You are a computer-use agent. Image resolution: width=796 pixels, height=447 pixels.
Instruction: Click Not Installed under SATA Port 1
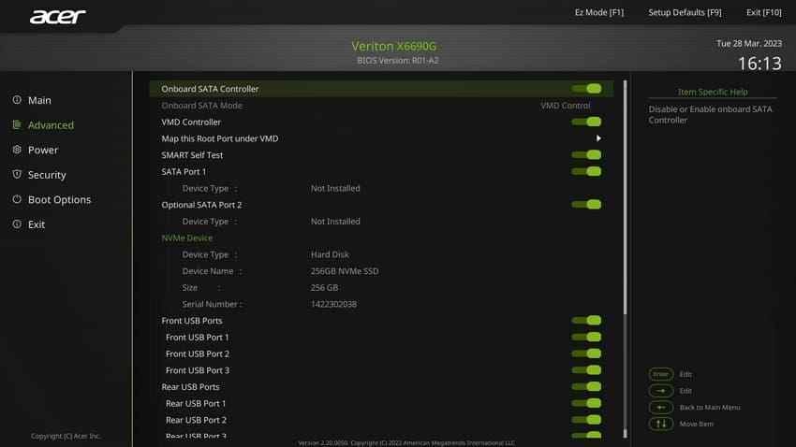(335, 188)
